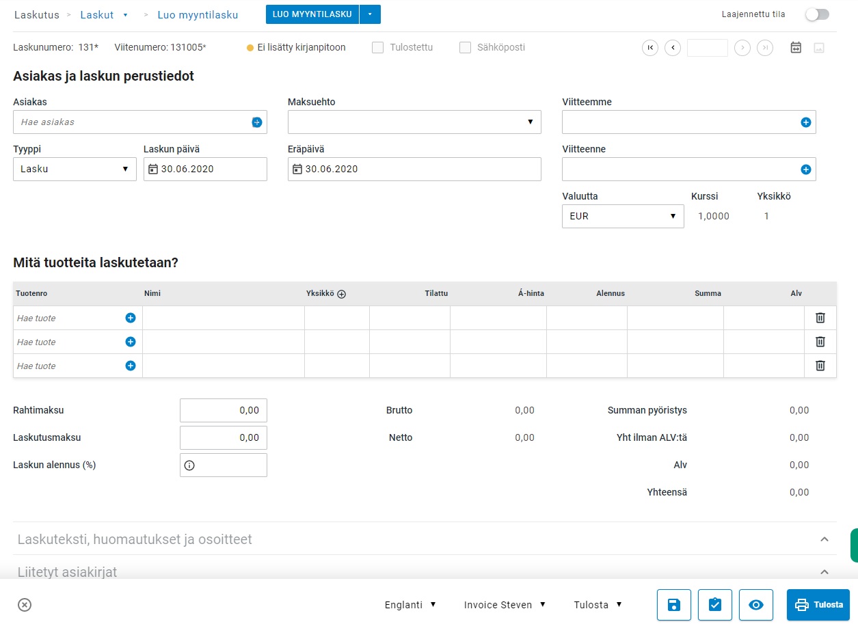Viewport: 858px width, 624px height.
Task: Click the Rahtimaksu amount field
Action: click(x=223, y=411)
